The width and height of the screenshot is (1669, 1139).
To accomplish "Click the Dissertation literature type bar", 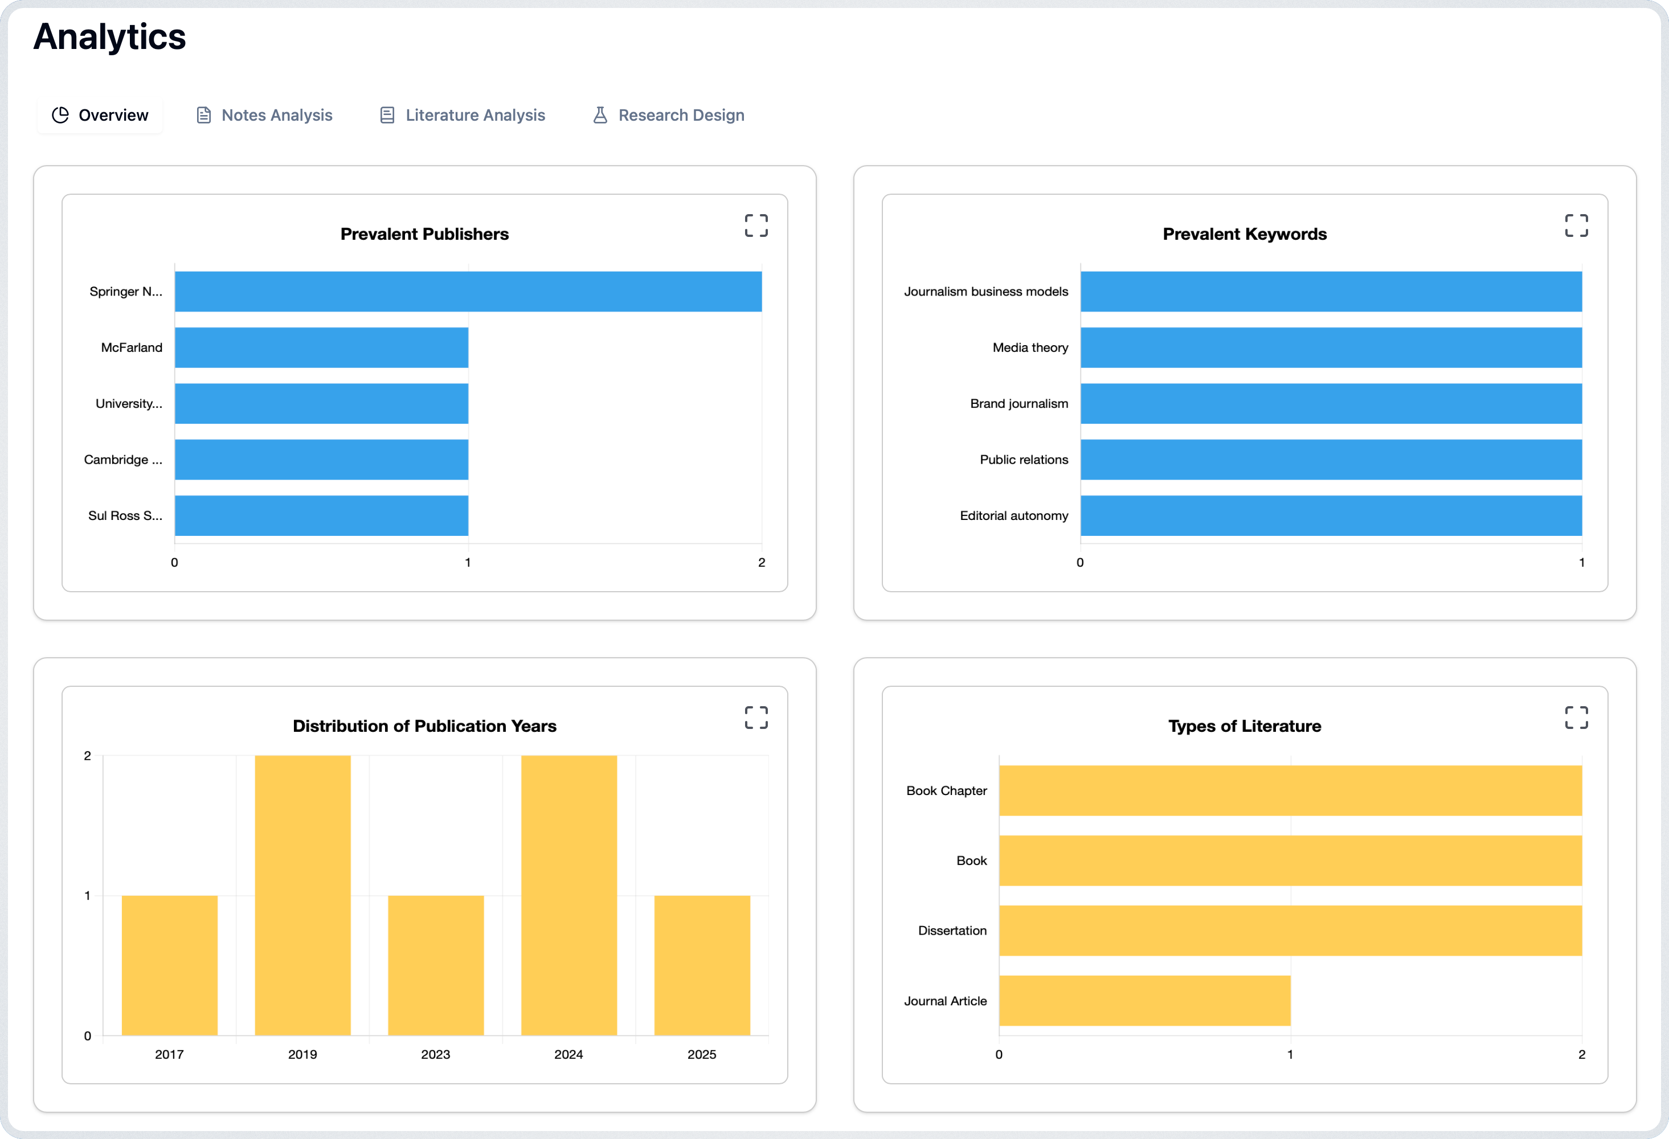I will coord(1290,931).
